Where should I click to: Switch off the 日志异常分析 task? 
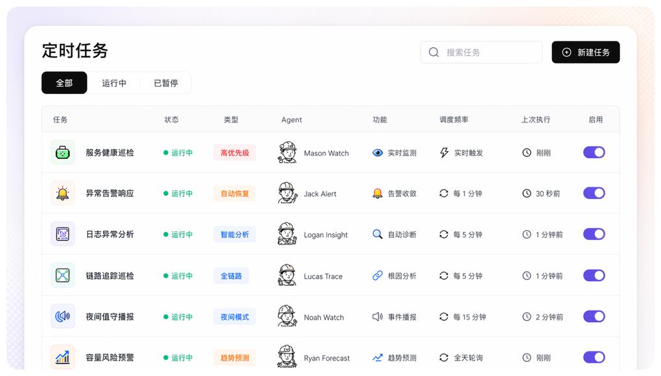(594, 234)
